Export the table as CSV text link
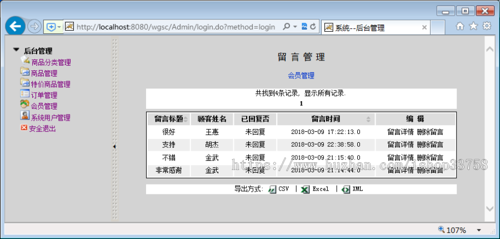 [x=283, y=189]
